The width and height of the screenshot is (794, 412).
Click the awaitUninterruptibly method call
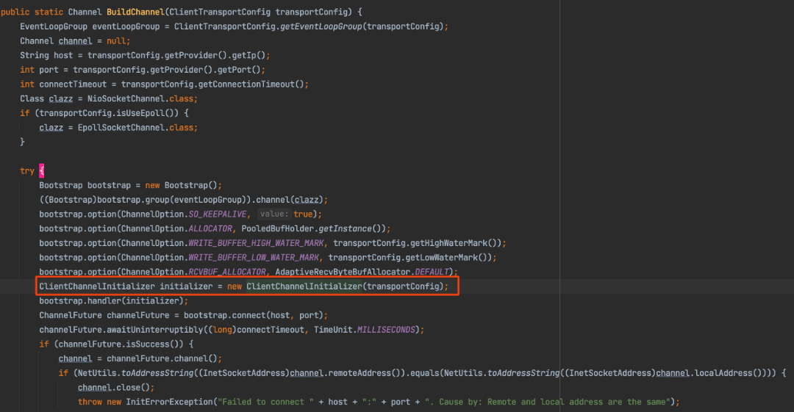point(154,330)
